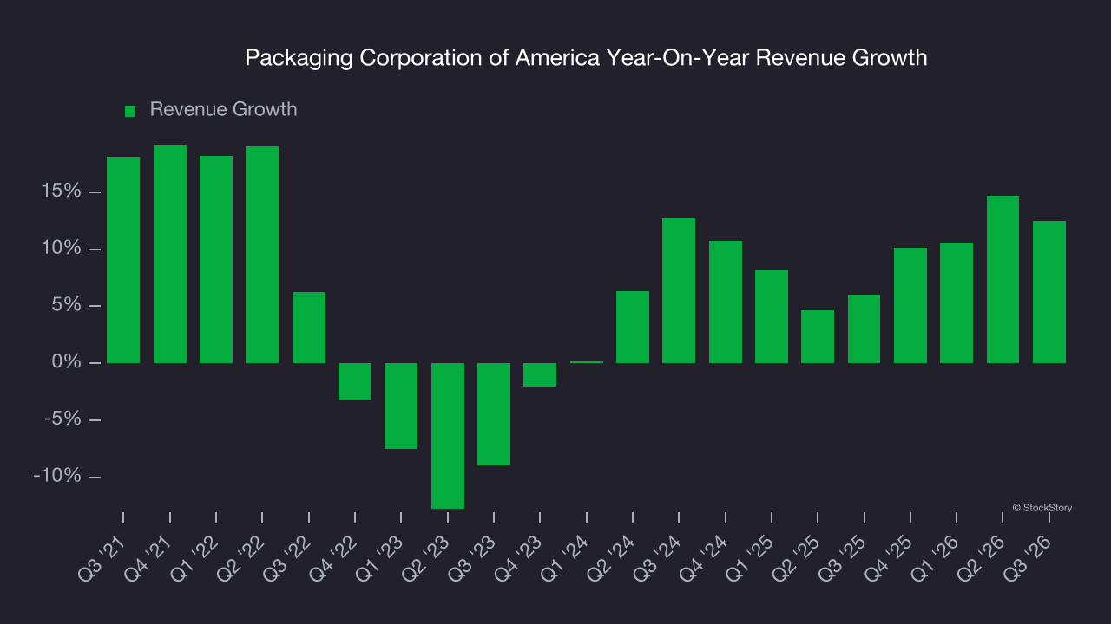Select the Q2 '23 lowest negative bar
Viewport: 1111px width, 624px height.
coord(448,436)
